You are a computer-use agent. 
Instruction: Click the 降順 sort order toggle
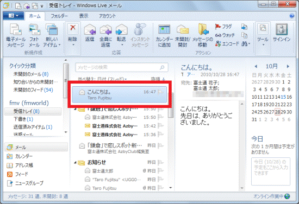click(x=158, y=79)
